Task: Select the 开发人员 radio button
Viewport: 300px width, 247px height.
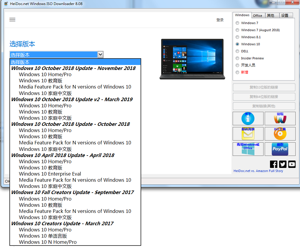Action: (x=237, y=65)
